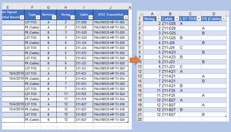Click revision C for string 6 in left table
Viewport: 231px width, 132px height.
coord(48,68)
